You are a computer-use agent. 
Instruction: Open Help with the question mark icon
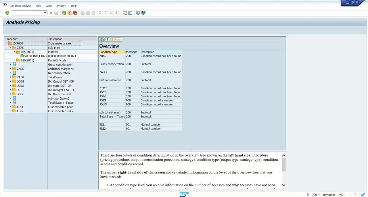[x=138, y=13]
